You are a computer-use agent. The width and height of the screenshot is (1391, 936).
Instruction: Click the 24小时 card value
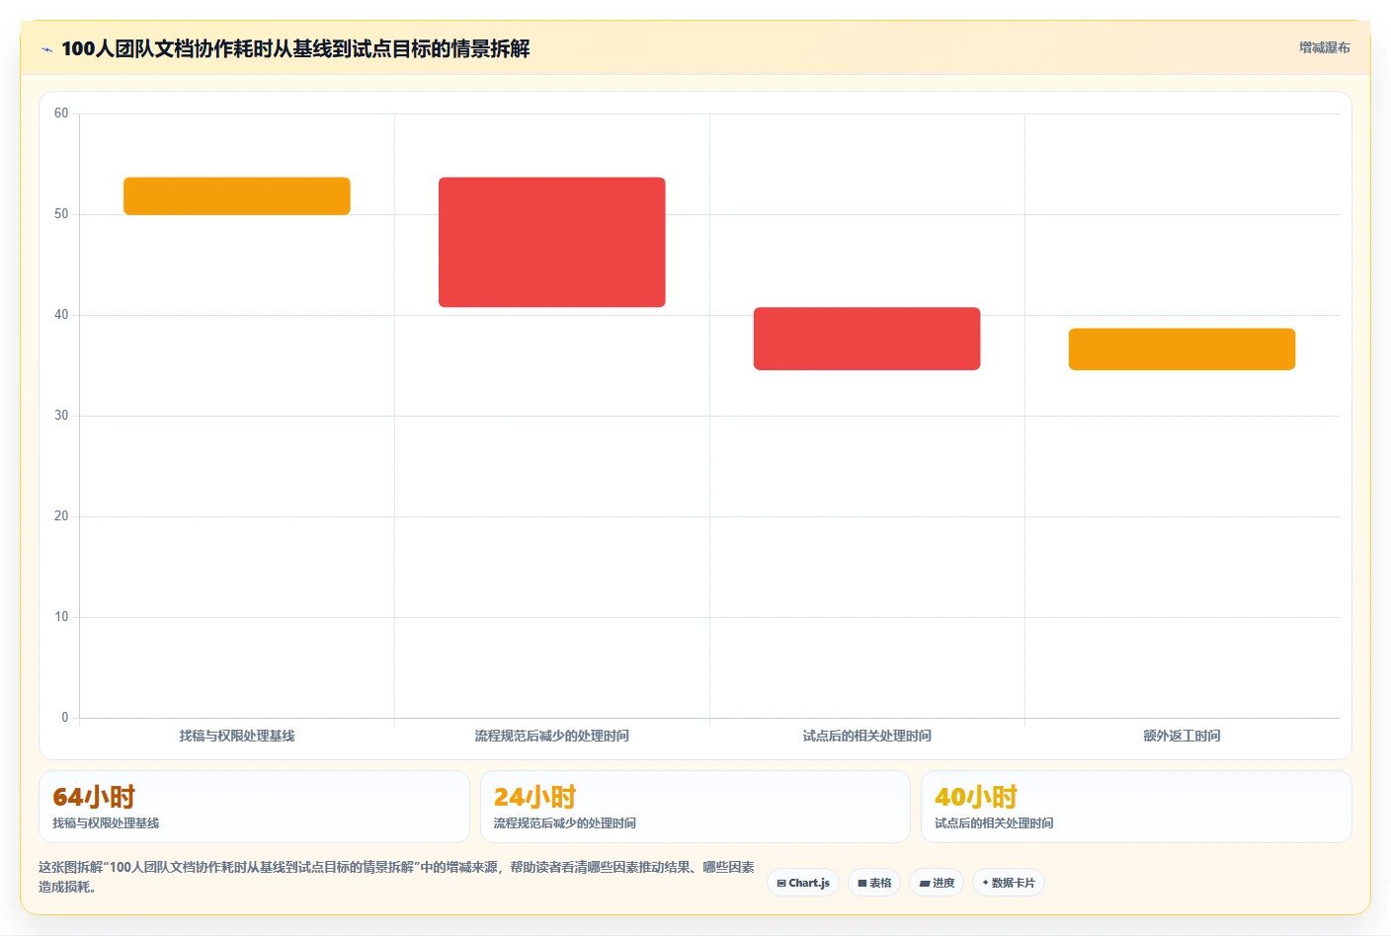click(x=534, y=797)
